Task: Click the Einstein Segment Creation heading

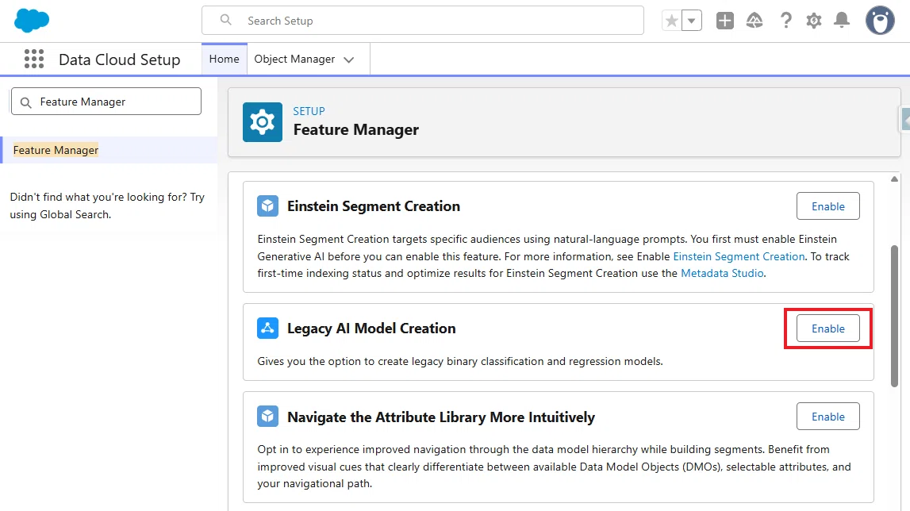Action: click(x=373, y=206)
